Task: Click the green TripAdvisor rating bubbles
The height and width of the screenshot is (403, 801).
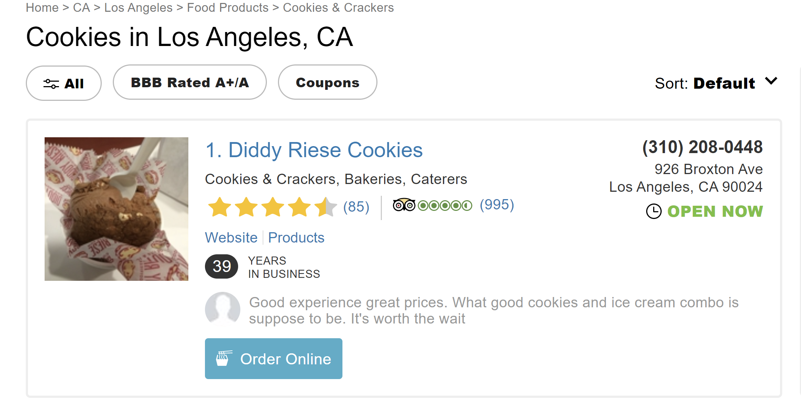Action: (x=445, y=205)
